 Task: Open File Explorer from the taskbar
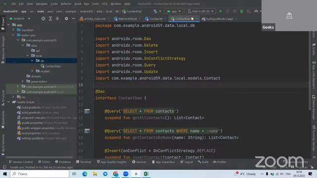click(95, 174)
